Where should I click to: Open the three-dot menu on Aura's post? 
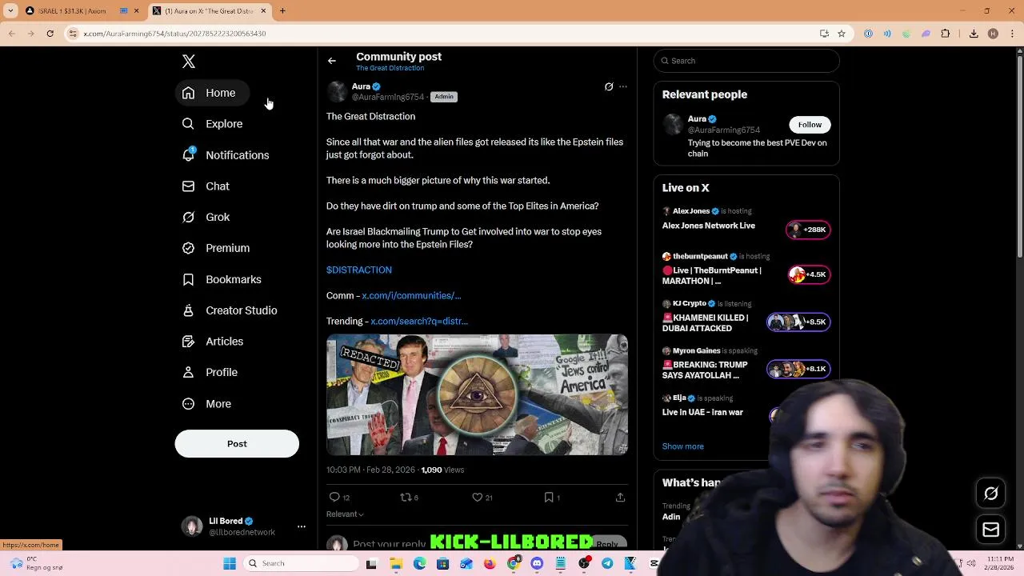(623, 86)
